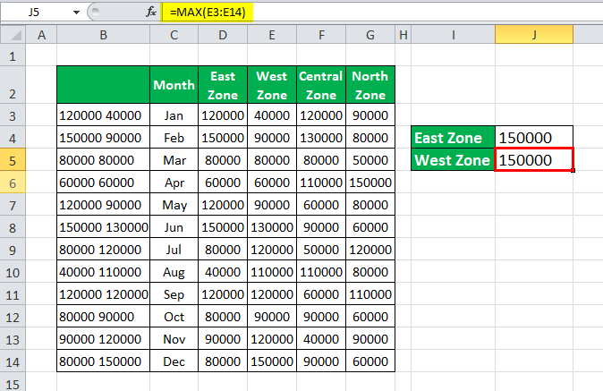Viewport: 603px width, 391px height.
Task: Select column E header
Action: pyautogui.click(x=272, y=35)
